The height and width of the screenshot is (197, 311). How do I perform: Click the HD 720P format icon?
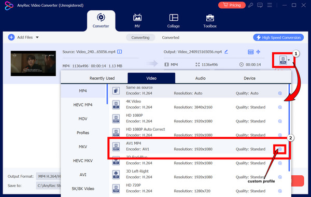click(x=116, y=189)
